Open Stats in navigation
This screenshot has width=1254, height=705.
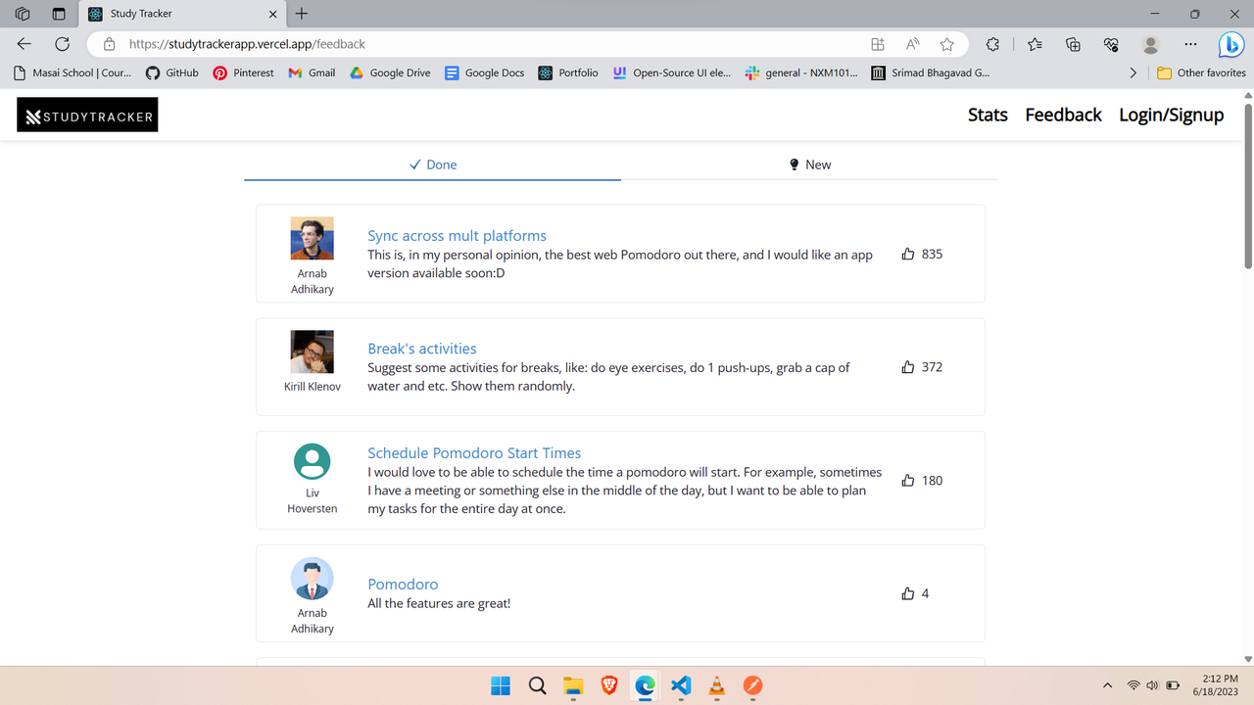[988, 115]
